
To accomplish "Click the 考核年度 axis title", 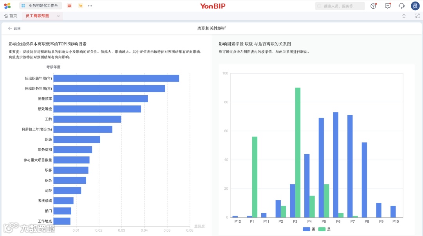I will (x=53, y=67).
